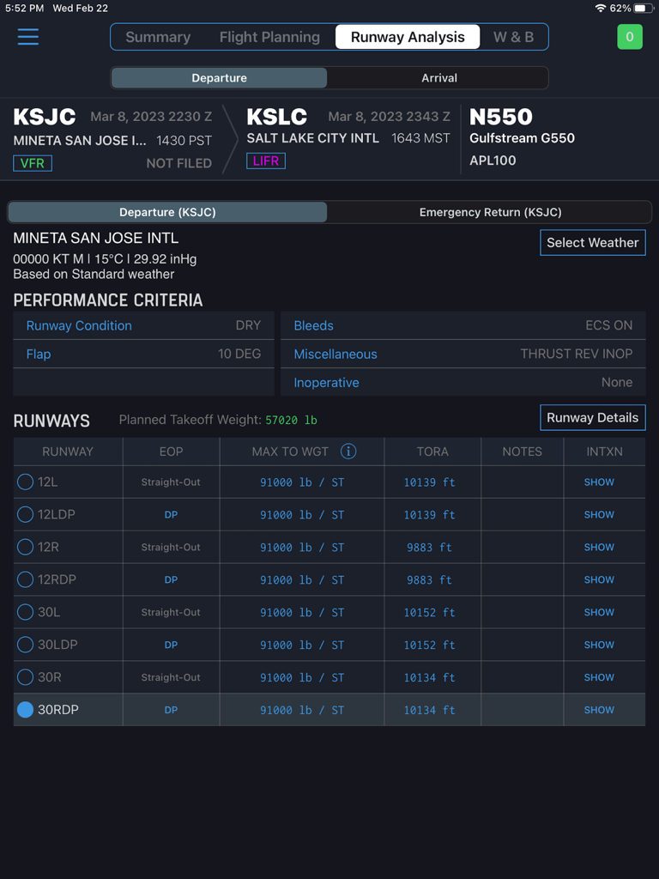Switch to the Flight Planning tab
This screenshot has width=659, height=879.
(269, 37)
